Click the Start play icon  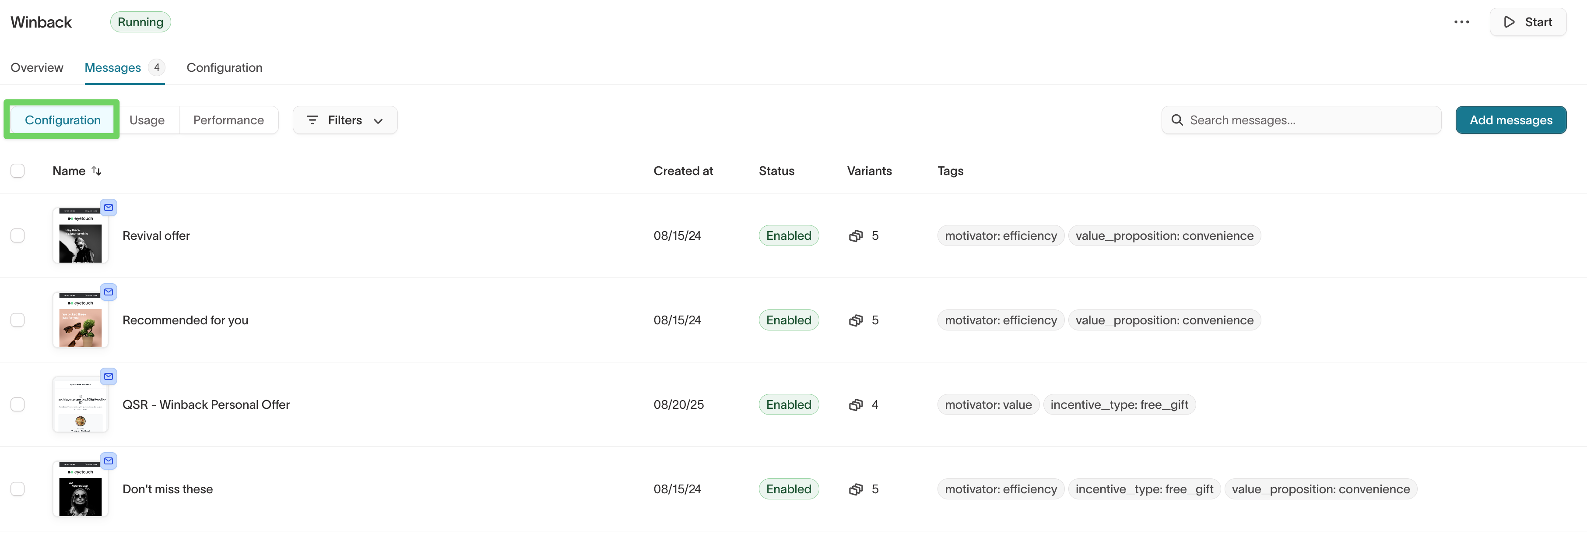click(1509, 21)
